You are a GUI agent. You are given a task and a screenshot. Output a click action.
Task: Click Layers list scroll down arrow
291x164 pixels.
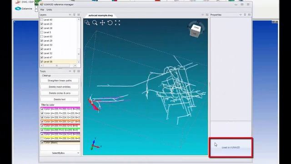coord(79,62)
